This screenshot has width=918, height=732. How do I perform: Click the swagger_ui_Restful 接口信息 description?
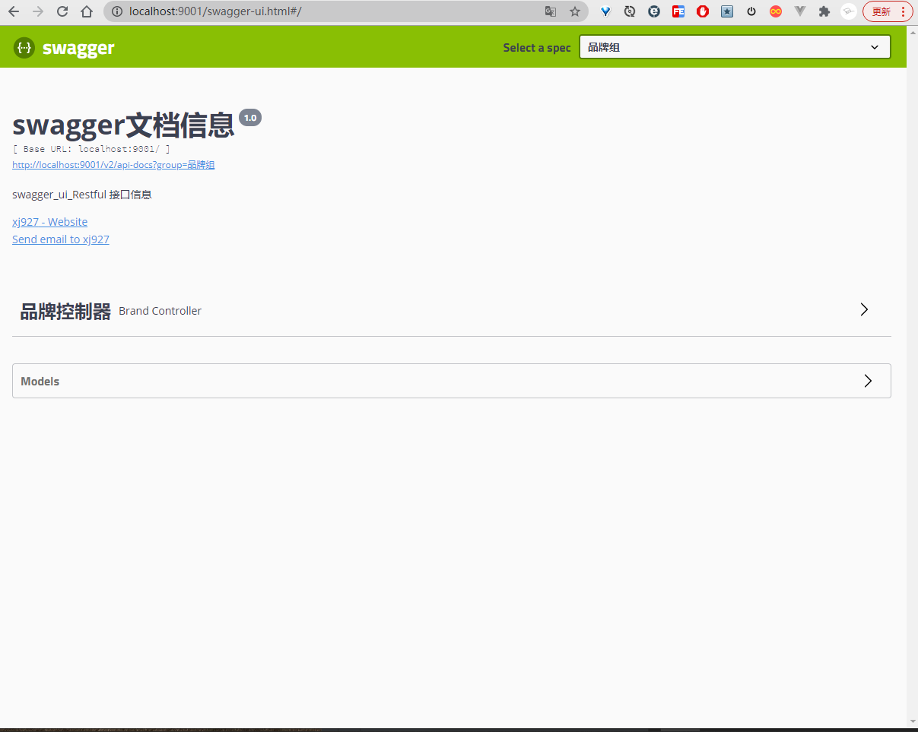click(82, 195)
